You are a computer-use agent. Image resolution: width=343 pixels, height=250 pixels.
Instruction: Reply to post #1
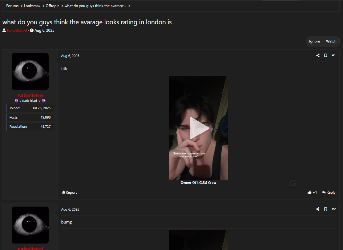329,192
